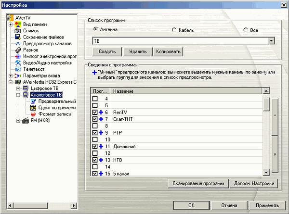
Task: Select the Кабель radio button
Action: [174, 30]
